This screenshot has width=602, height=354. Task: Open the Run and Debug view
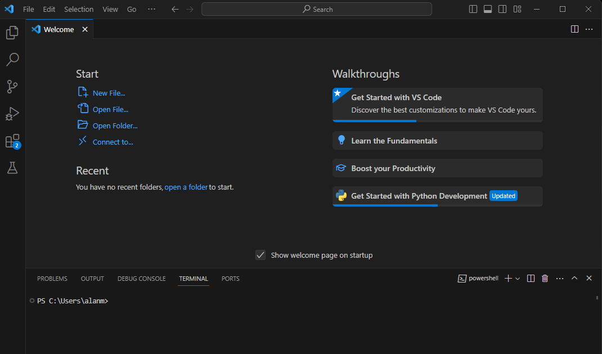[x=12, y=114]
